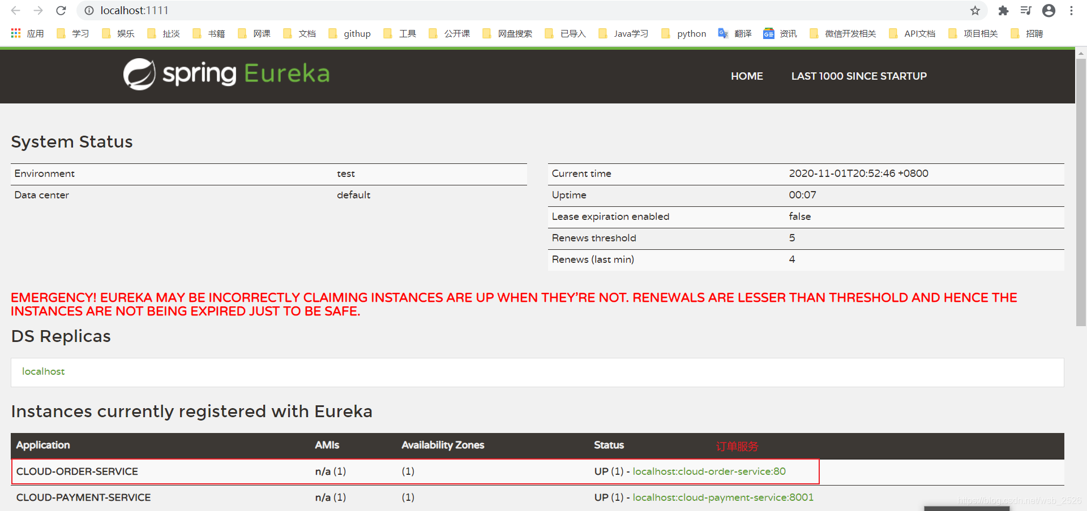Click the Current time value 2020-11-01T20:52:46
Screen dimensions: 1087x511
(858, 174)
